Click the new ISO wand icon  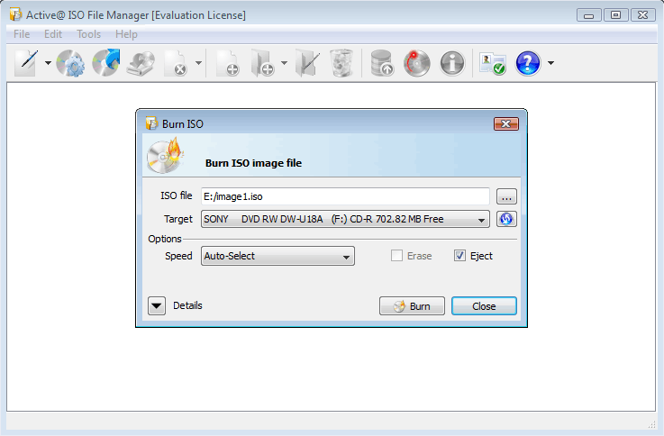[x=26, y=63]
